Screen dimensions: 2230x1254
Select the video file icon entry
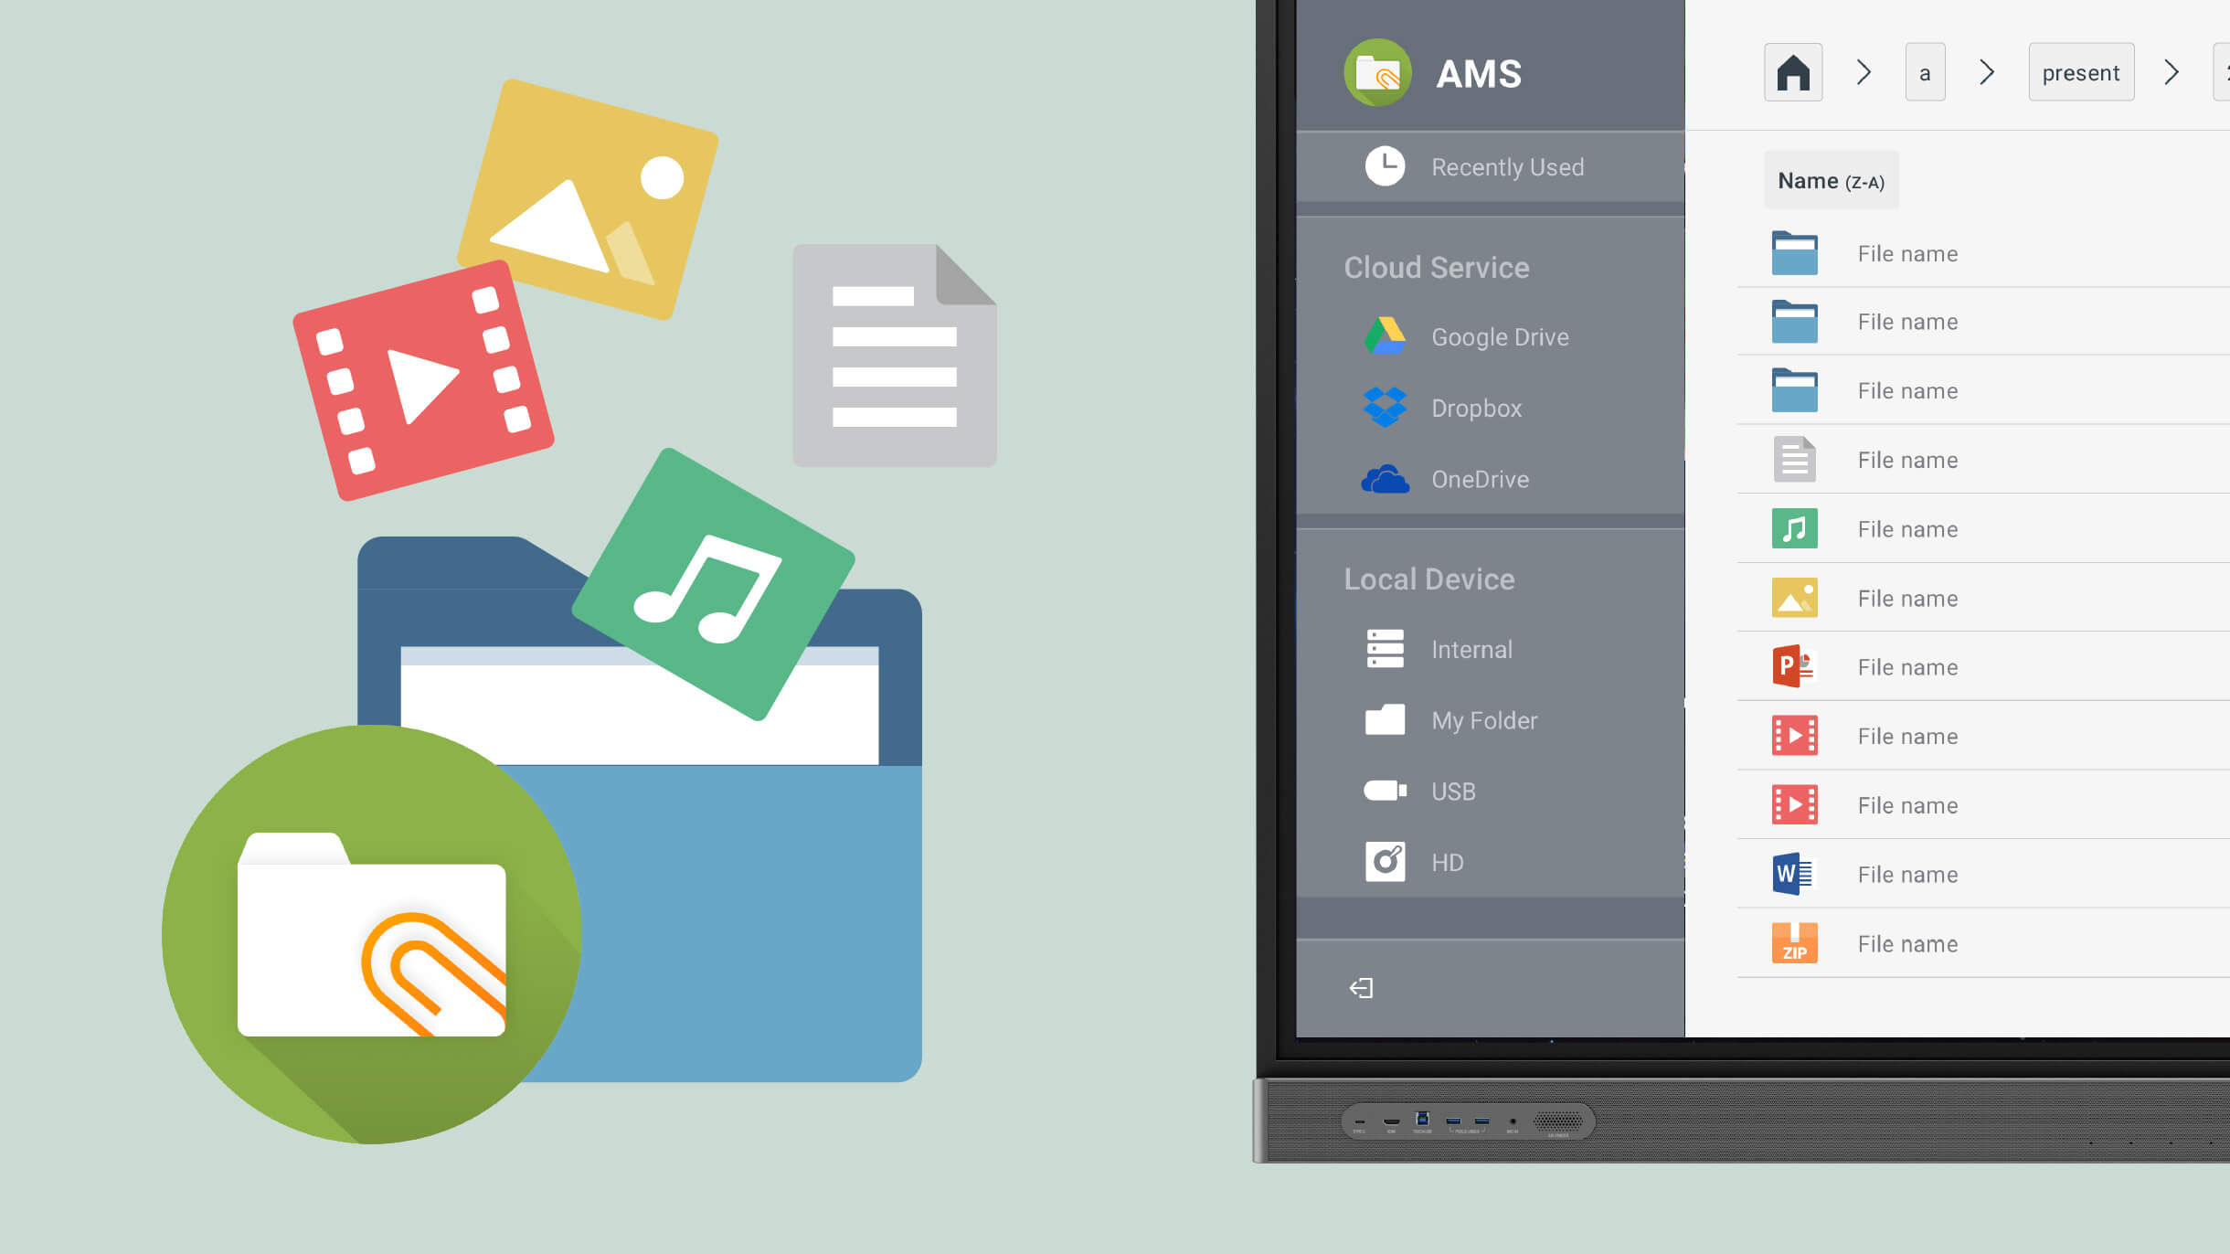tap(1793, 737)
